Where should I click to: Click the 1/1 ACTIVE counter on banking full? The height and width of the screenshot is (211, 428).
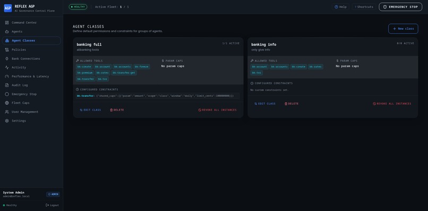pyautogui.click(x=231, y=44)
